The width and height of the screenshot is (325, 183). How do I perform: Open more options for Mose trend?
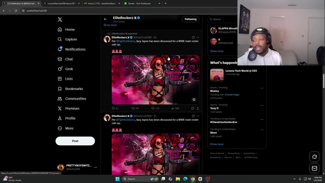click(262, 130)
